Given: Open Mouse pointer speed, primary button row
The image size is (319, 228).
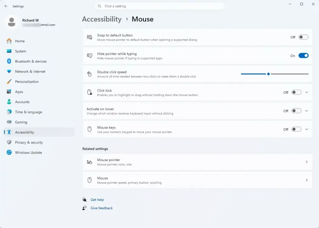Looking at the screenshot, I should pos(197,180).
